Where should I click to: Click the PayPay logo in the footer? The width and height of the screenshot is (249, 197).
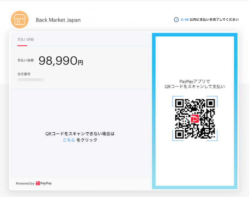point(44,183)
